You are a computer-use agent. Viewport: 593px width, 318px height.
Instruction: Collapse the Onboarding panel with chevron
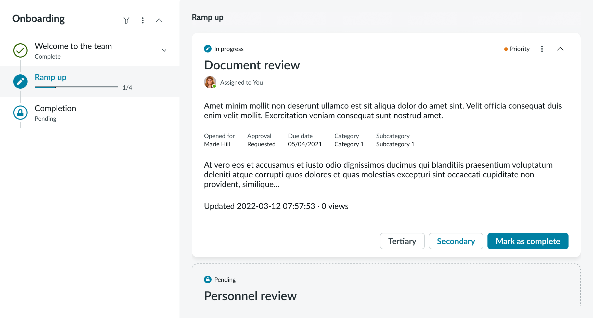(159, 20)
